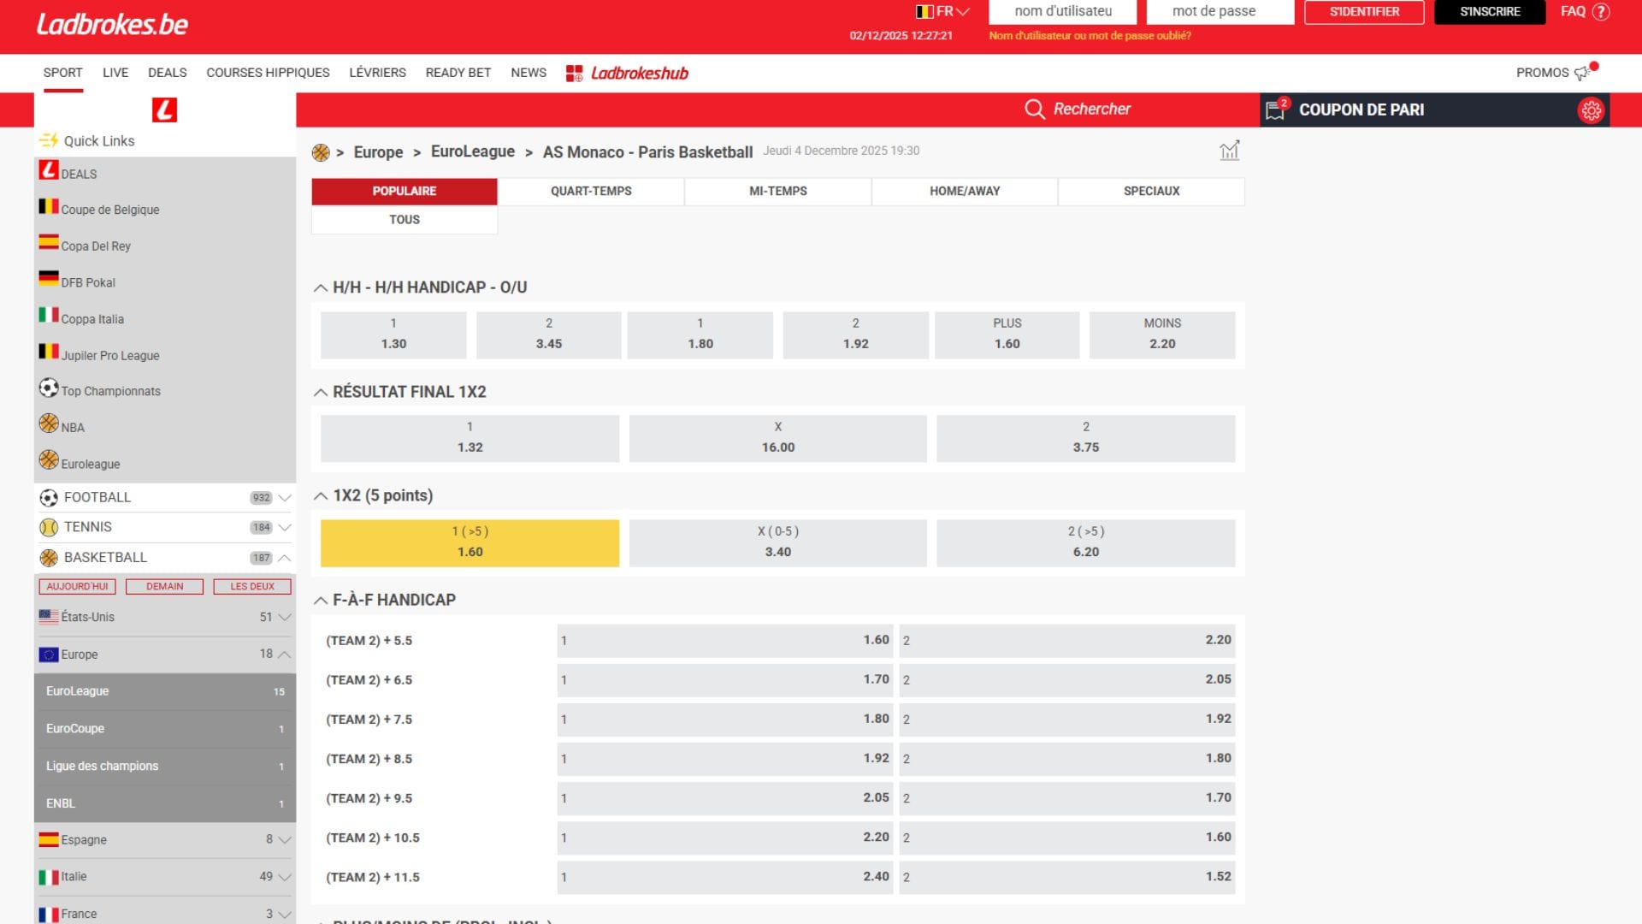Collapse the RÉSULTAT FINAL 1X2 section
Screen dimensions: 1642x924
pyautogui.click(x=321, y=393)
